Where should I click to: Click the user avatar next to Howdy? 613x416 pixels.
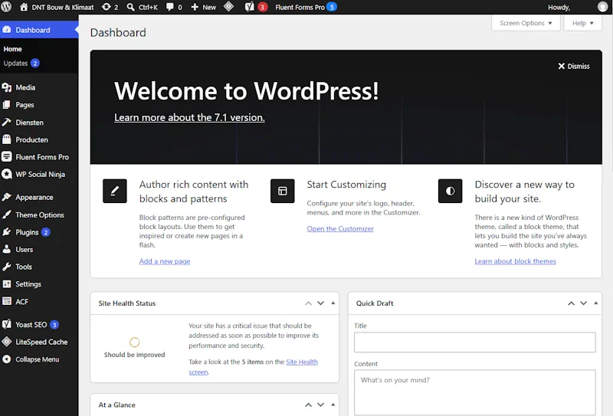(x=602, y=7)
